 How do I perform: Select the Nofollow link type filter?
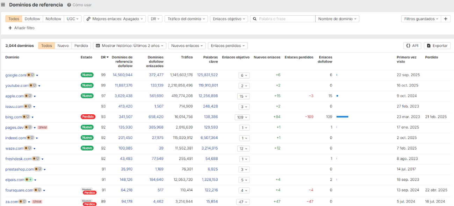tap(53, 19)
